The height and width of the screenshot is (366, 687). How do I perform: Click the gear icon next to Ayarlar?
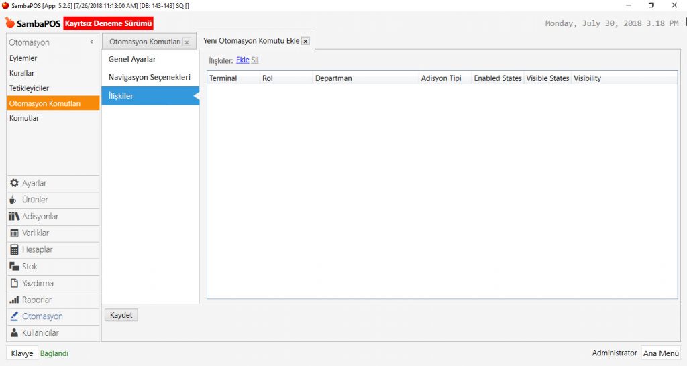tap(15, 183)
